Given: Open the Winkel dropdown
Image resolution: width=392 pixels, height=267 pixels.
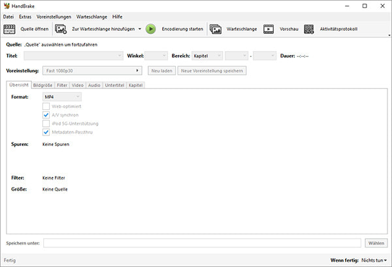Looking at the screenshot, I should (x=156, y=56).
